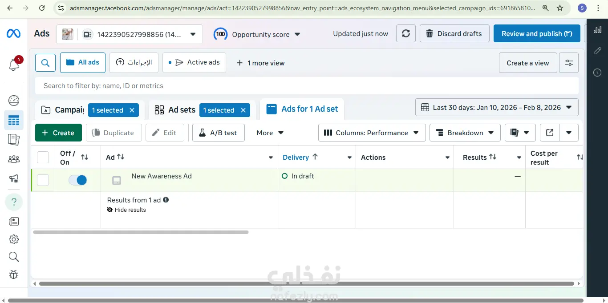The image size is (608, 303).
Task: Clear the Campaigns 1 selected filter
Action: pos(132,110)
